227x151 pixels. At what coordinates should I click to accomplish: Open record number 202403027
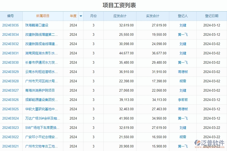pos(10,90)
